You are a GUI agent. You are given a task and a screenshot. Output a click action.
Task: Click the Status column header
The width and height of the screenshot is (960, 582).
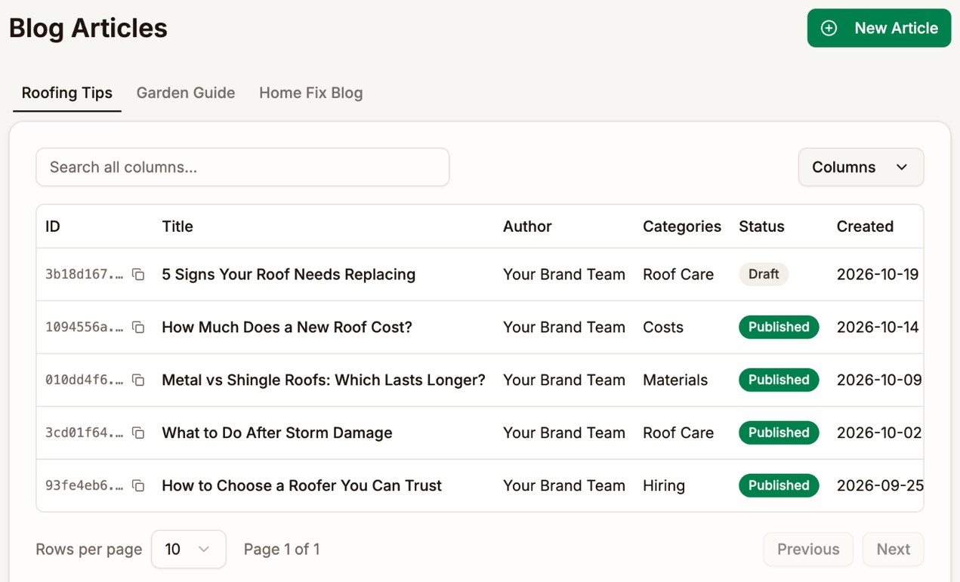point(761,226)
